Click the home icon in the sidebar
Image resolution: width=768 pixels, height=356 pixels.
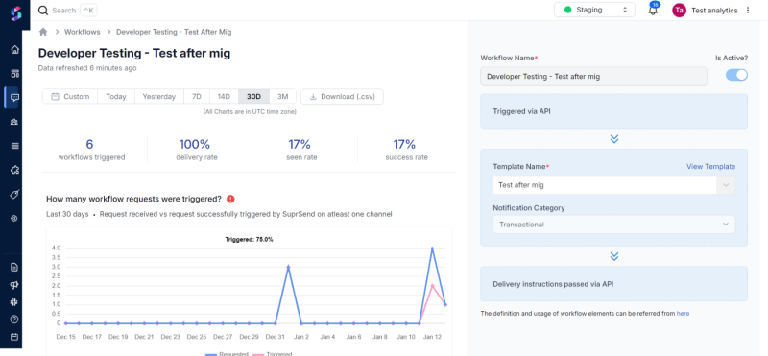click(x=14, y=50)
